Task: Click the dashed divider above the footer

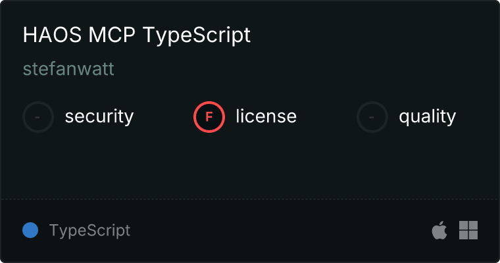Action: [250, 199]
